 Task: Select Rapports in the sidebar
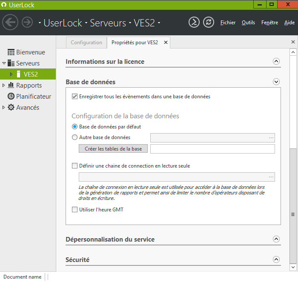[29, 85]
